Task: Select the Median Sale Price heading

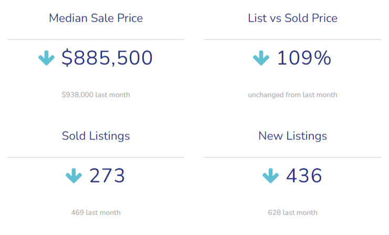Action: [96, 18]
